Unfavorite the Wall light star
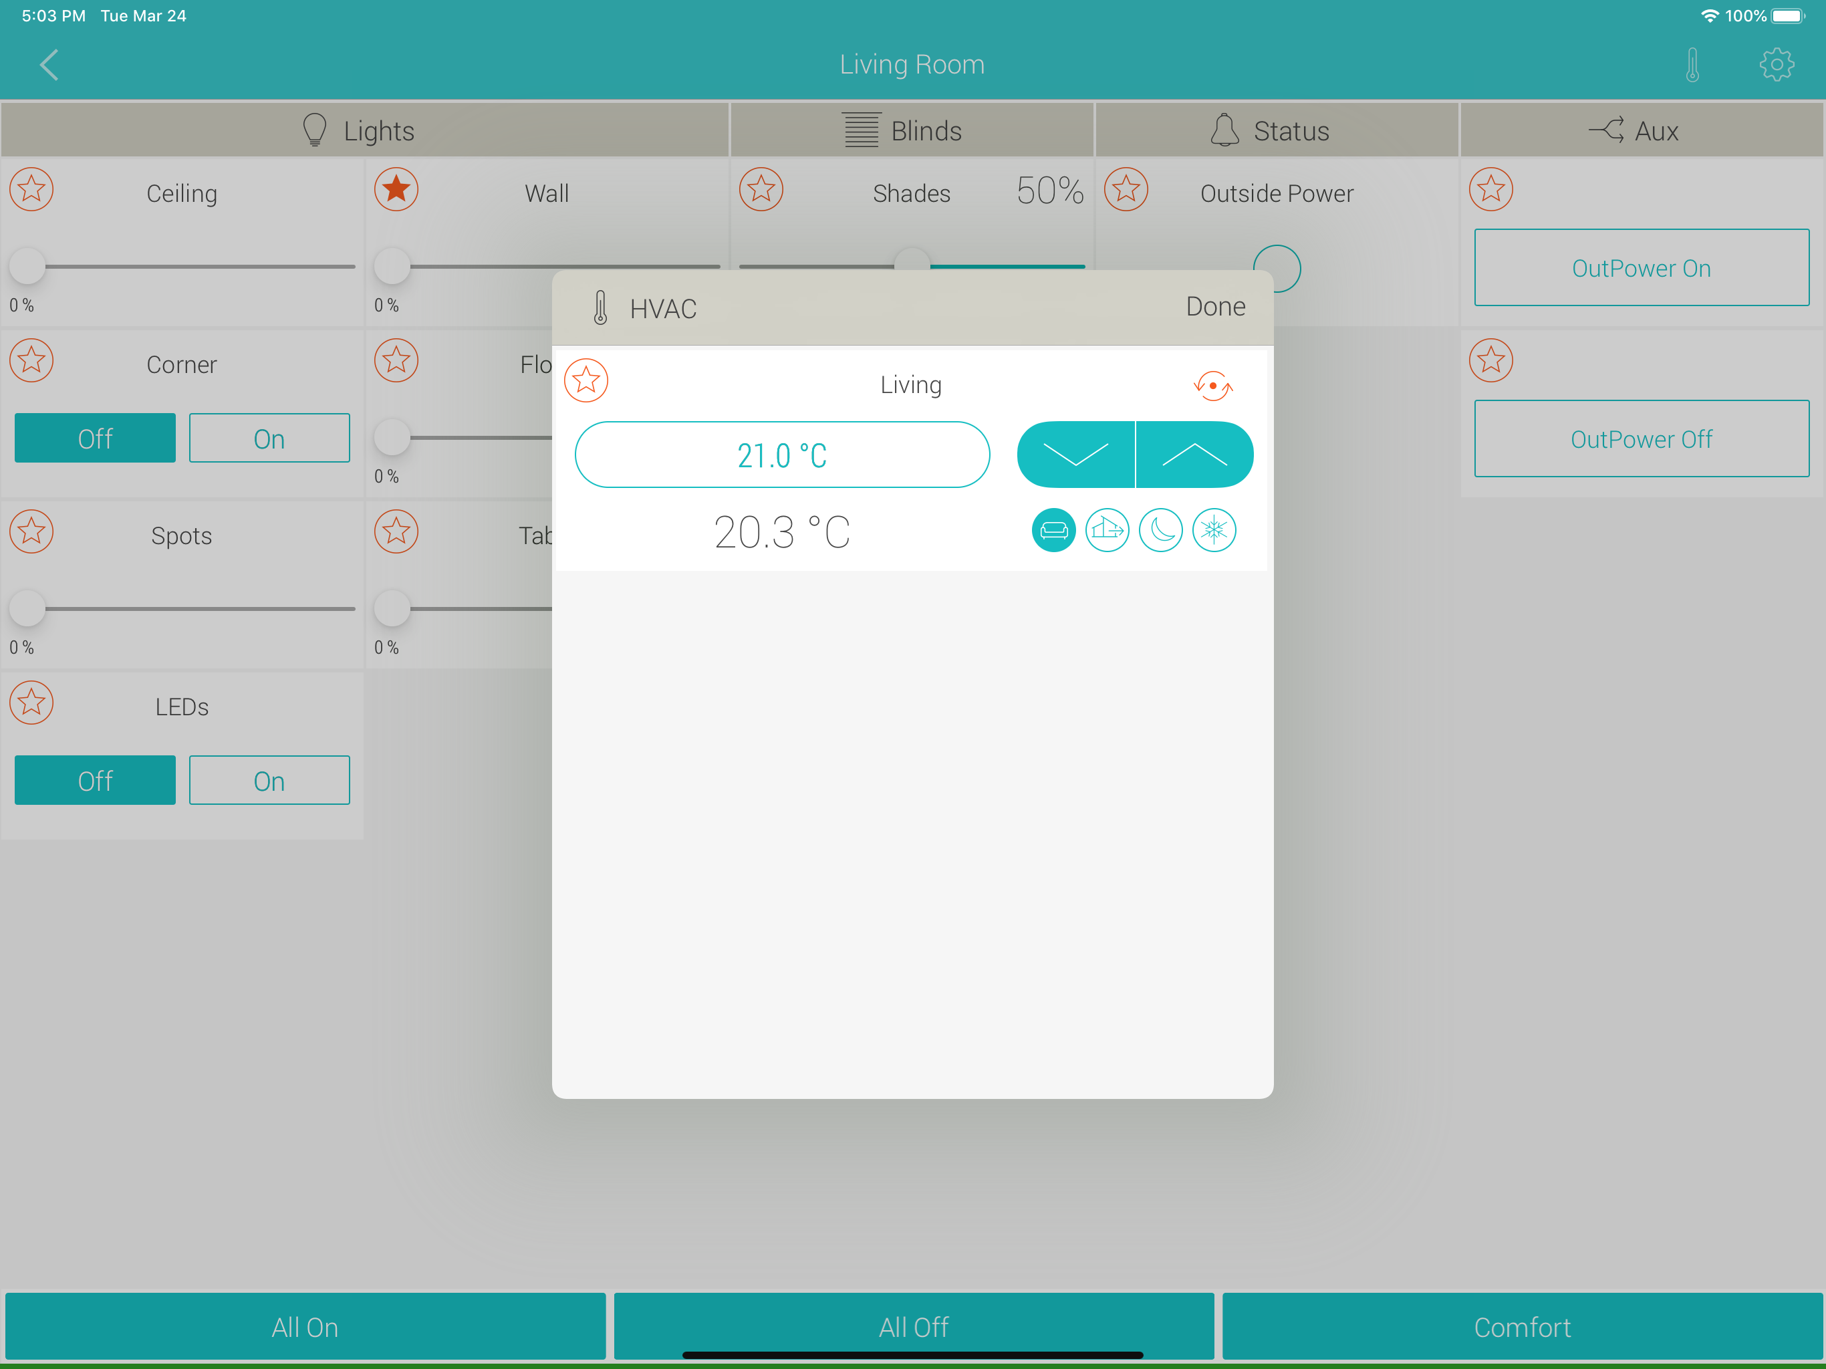This screenshot has height=1369, width=1826. coord(396,189)
